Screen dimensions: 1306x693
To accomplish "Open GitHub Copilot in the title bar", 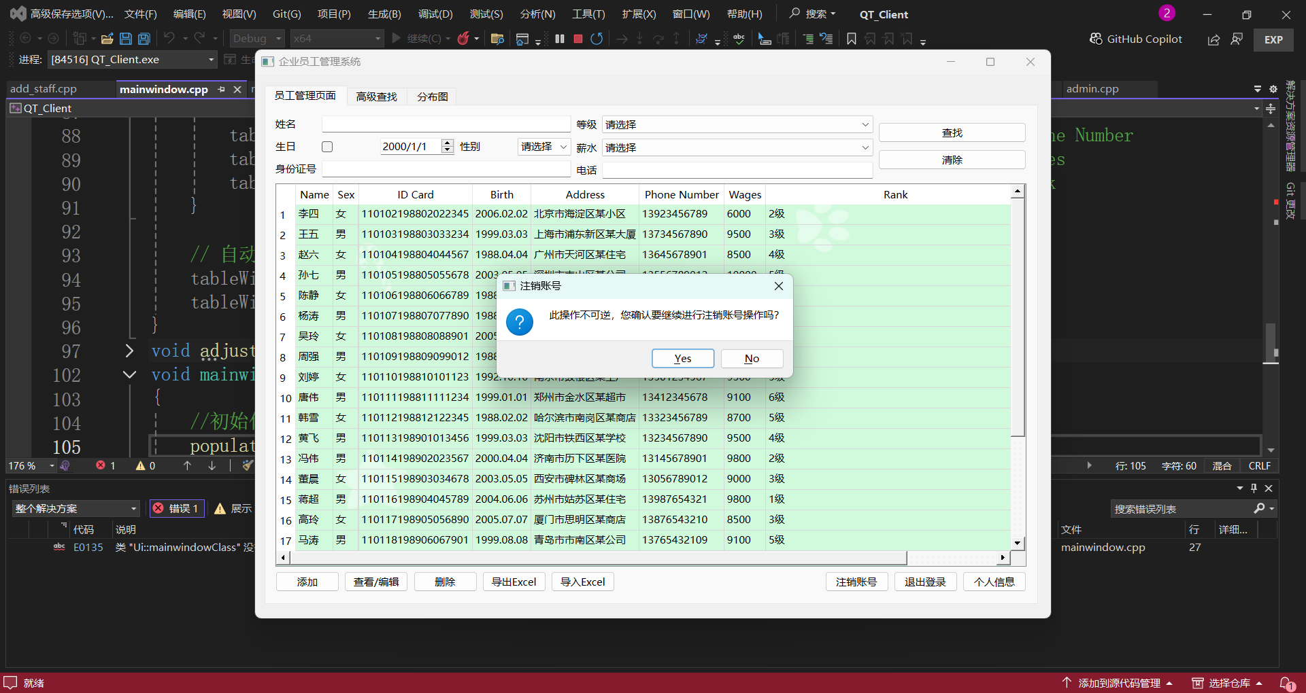I will tap(1135, 39).
